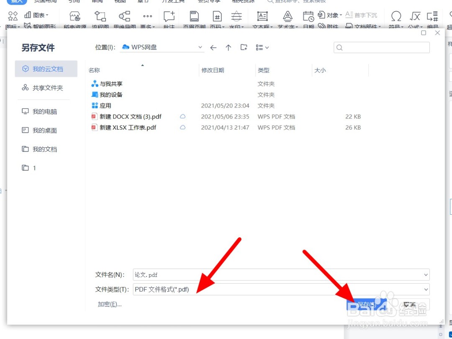This screenshot has width=452, height=339.
Task: Select the 我的设备 folder row
Action: pyautogui.click(x=226, y=95)
